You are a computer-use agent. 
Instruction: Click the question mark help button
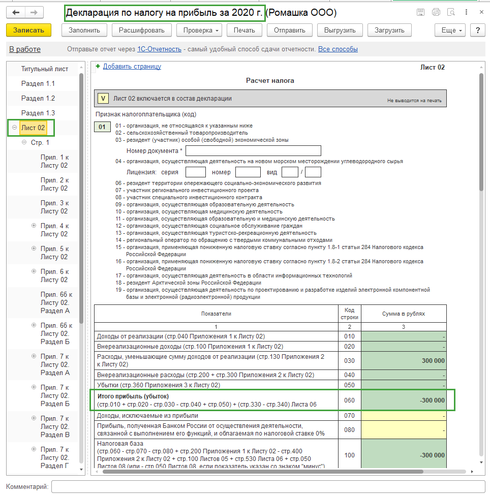pos(477,30)
